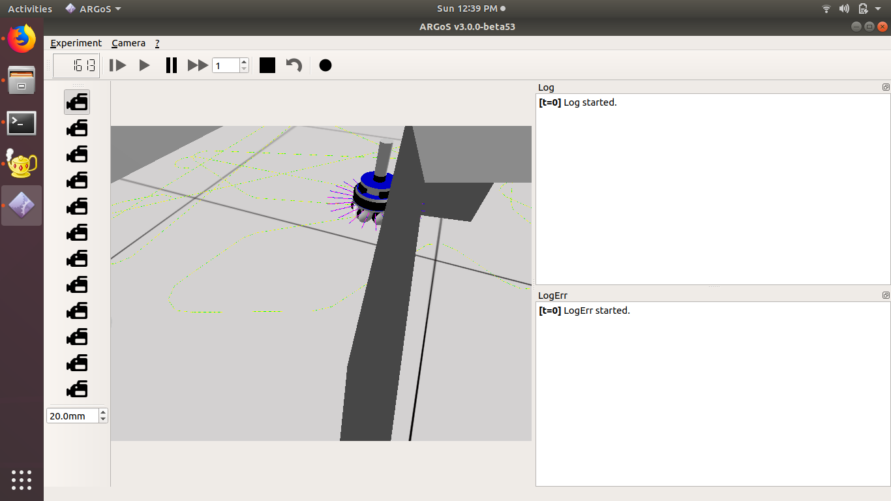Image resolution: width=891 pixels, height=501 pixels.
Task: Reset the experiment with the undo arrow
Action: [x=294, y=65]
